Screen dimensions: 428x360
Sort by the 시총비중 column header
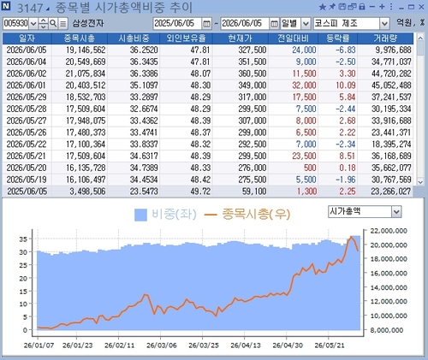pos(134,38)
